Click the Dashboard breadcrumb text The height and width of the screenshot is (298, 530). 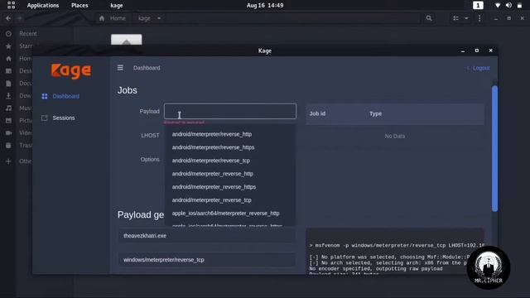click(x=147, y=68)
